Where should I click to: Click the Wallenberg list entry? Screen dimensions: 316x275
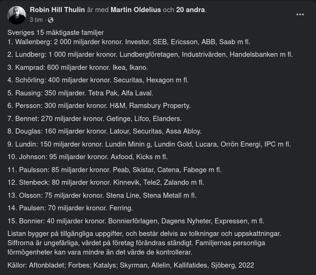[118, 41]
